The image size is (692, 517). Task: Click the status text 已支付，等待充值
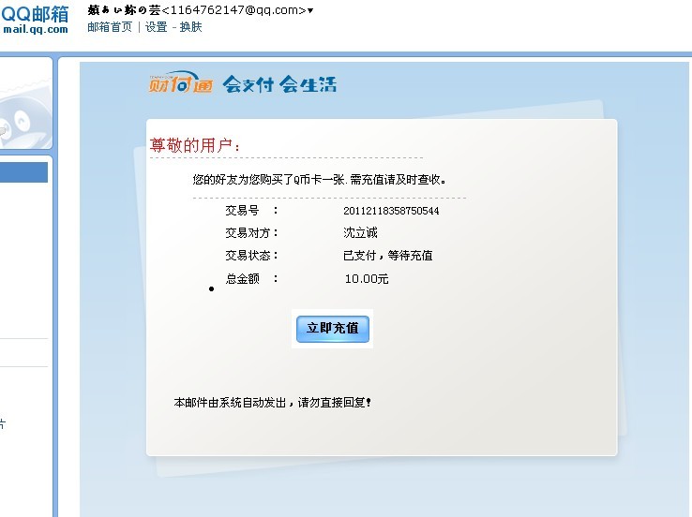point(388,256)
